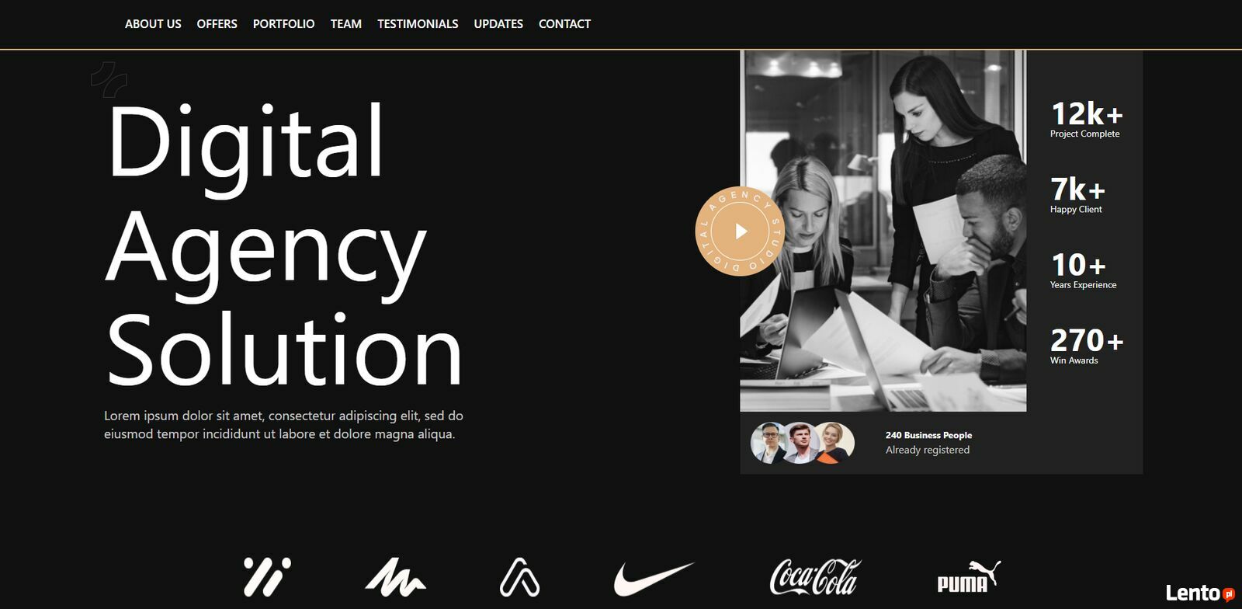Click the Nike swoosh logo
The image size is (1242, 609).
(654, 578)
